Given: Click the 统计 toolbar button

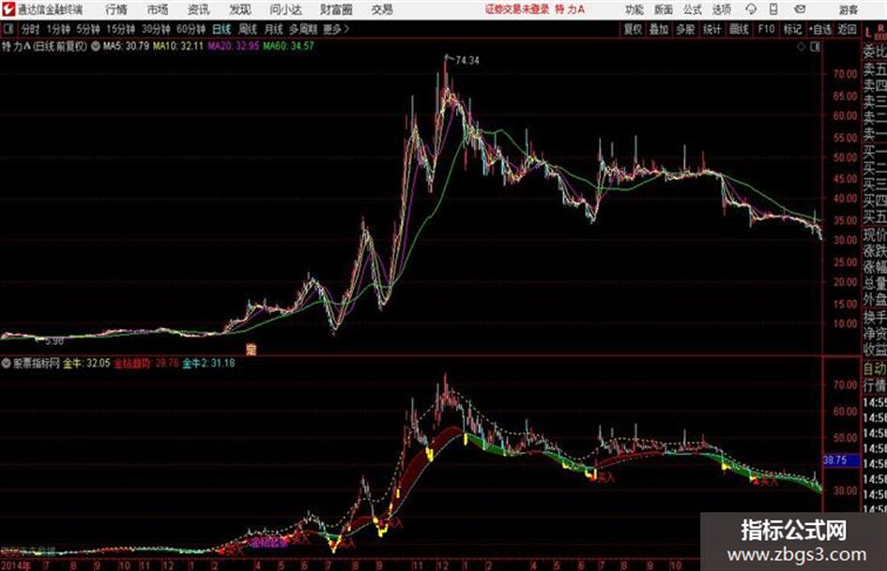Looking at the screenshot, I should point(711,29).
